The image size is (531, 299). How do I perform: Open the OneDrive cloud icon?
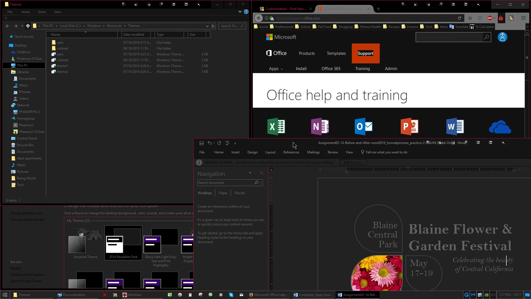coord(500,127)
